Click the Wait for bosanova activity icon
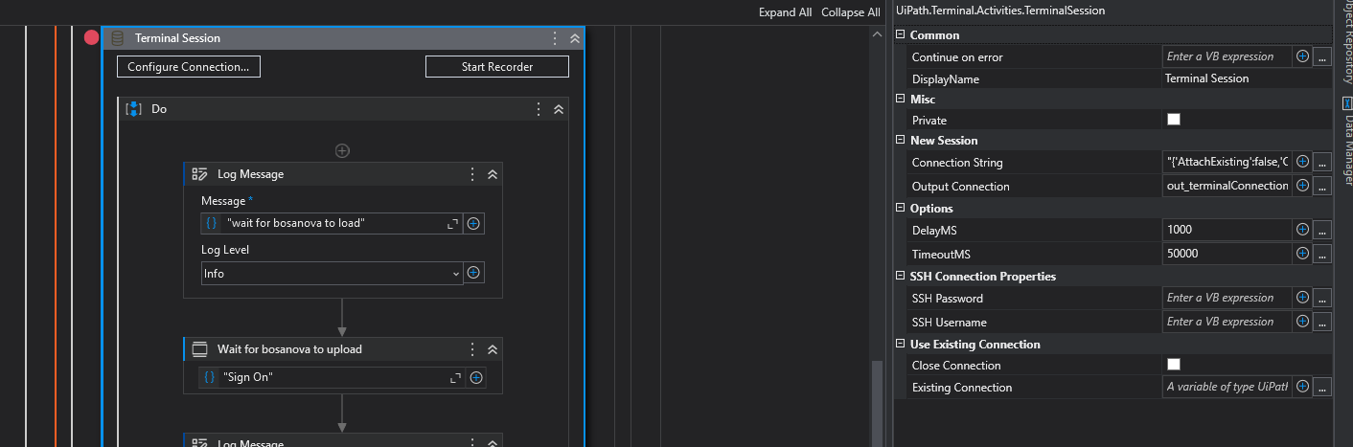The image size is (1353, 447). pos(200,349)
